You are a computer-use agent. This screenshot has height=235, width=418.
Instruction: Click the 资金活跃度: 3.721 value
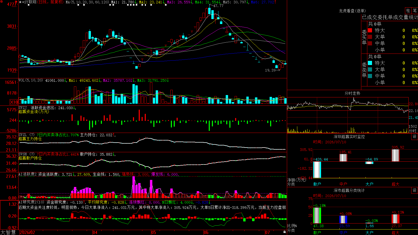[55, 174]
